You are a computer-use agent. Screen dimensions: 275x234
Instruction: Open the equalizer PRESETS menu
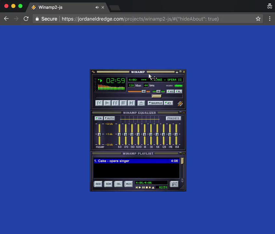point(173,118)
